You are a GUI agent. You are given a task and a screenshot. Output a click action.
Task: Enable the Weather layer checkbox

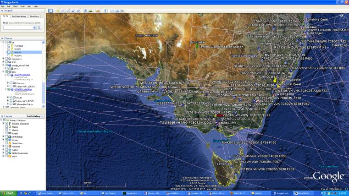tap(7, 147)
